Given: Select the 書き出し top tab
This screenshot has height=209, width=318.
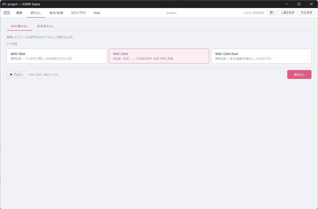Looking at the screenshot, I should coord(36,13).
